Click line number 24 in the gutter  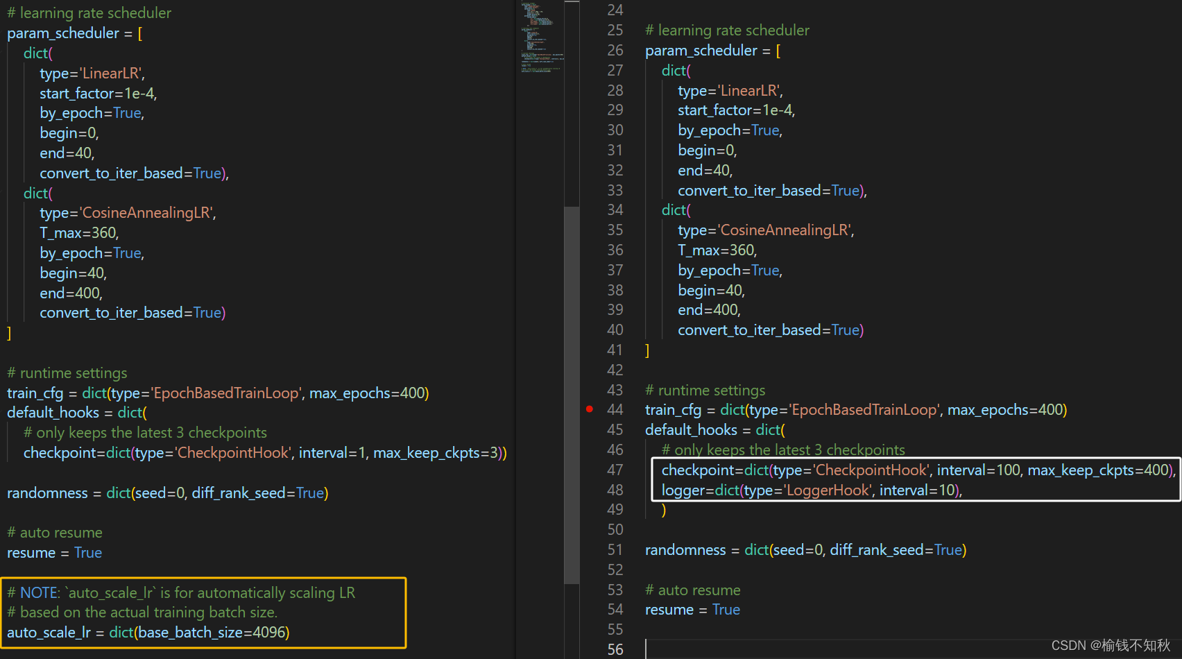[615, 10]
